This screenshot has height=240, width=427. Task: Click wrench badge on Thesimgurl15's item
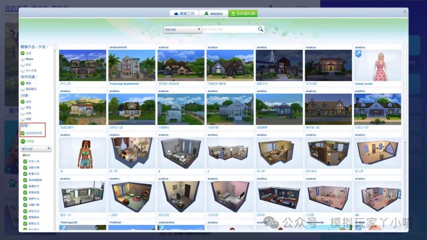(63, 228)
